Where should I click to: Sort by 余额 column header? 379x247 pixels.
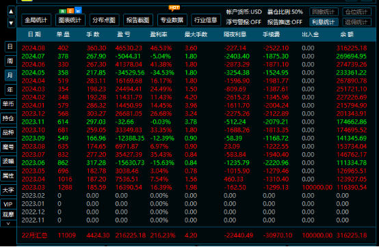pyautogui.click(x=347, y=35)
